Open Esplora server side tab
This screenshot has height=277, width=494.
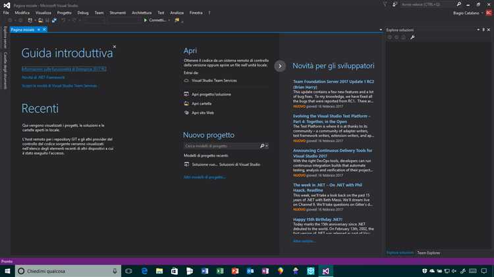click(x=5, y=38)
